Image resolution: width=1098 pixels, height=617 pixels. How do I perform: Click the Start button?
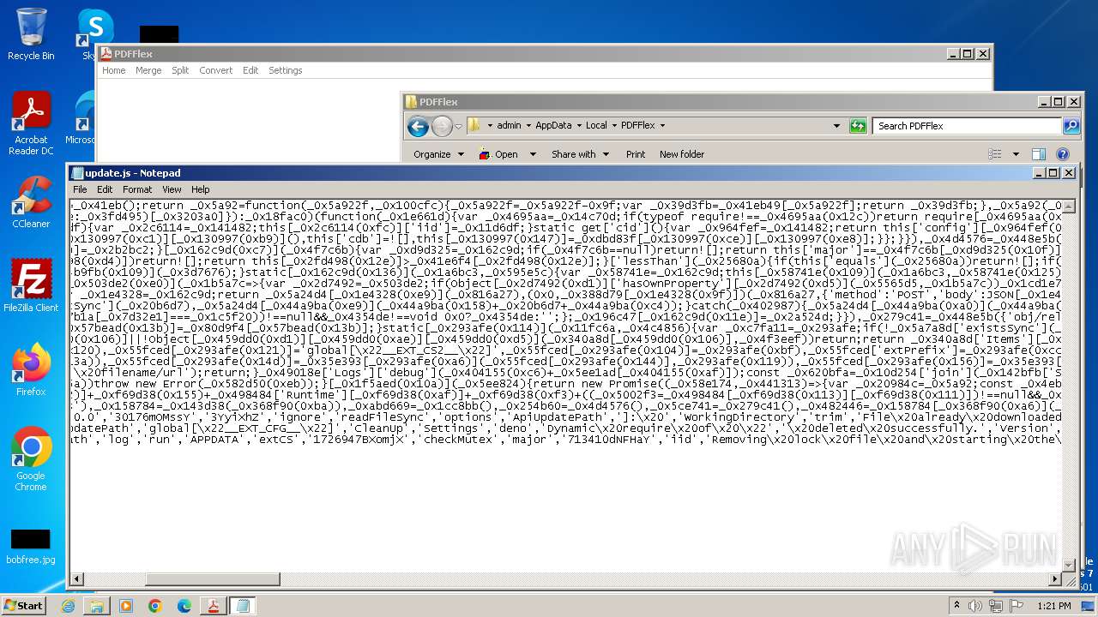coord(24,606)
